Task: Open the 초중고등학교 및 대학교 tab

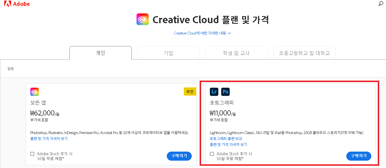Action: coord(304,53)
